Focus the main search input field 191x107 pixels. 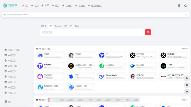click(x=92, y=32)
